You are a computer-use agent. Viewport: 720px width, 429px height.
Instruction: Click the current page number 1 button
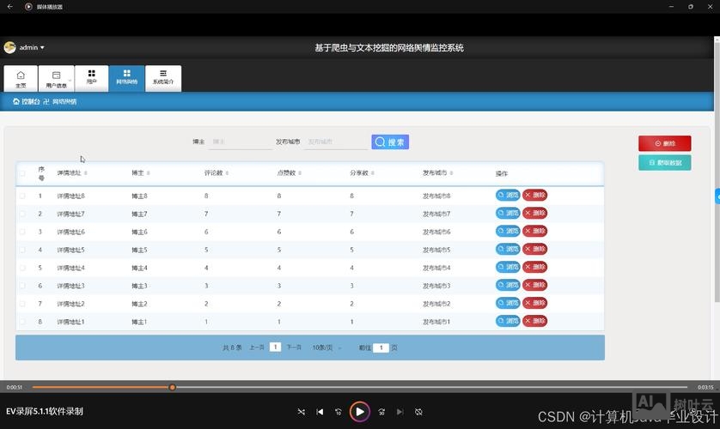point(275,347)
